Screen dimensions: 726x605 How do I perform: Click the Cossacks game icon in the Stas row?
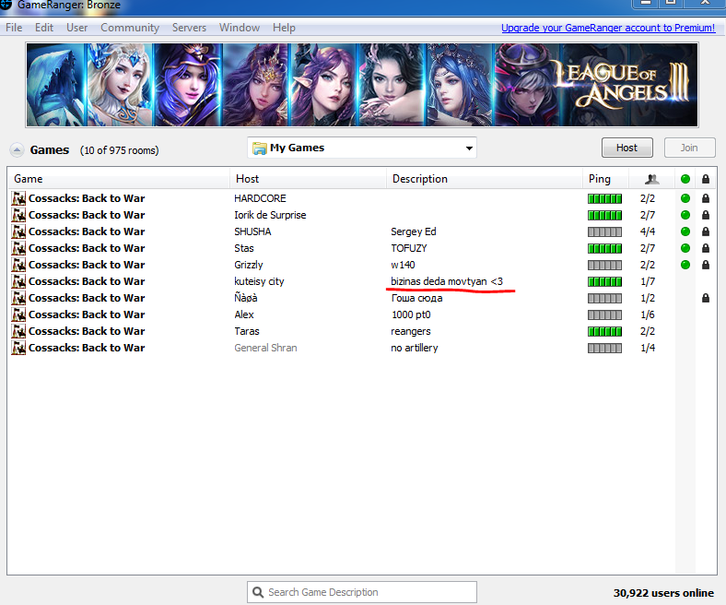click(18, 248)
